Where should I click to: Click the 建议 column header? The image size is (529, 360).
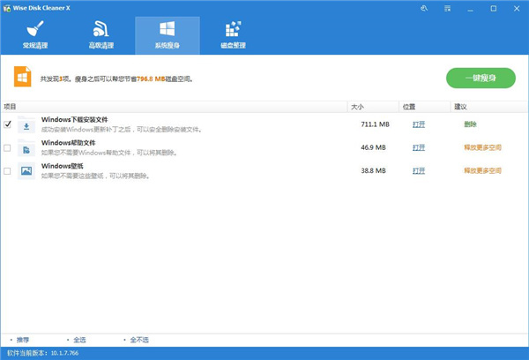(489, 107)
